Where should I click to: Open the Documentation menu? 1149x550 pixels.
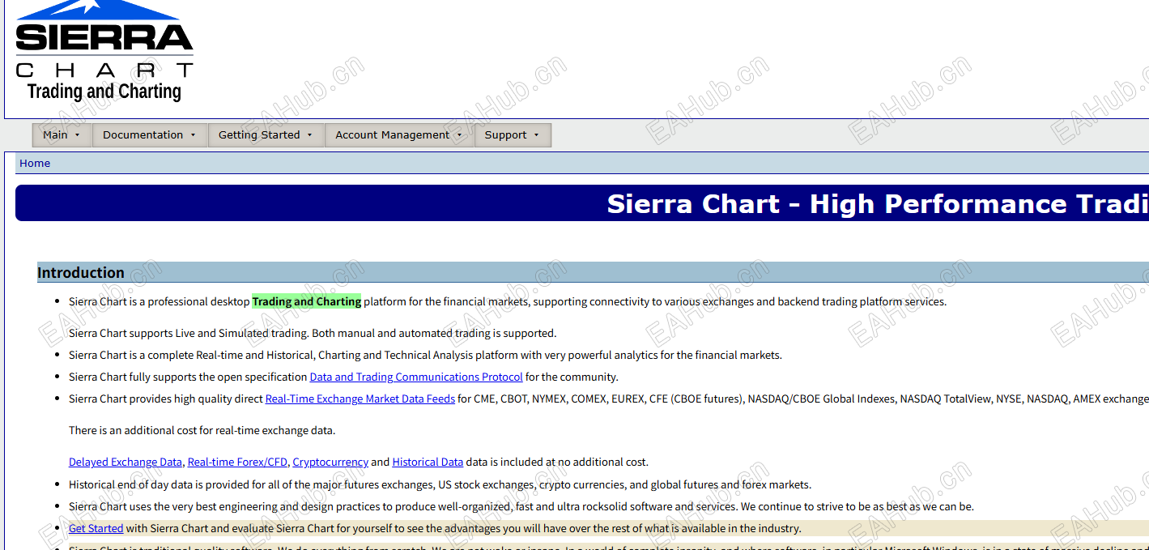click(x=150, y=135)
